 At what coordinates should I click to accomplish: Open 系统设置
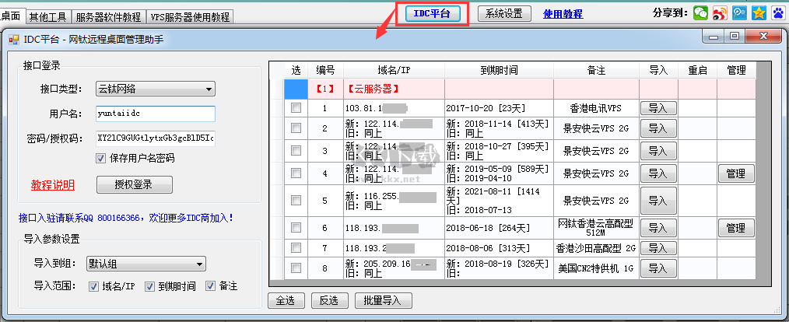tap(504, 13)
